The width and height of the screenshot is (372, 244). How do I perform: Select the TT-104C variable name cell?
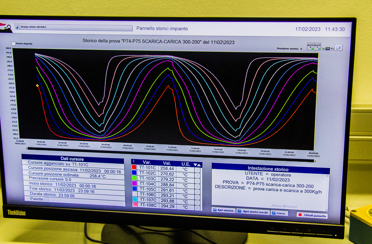[x=148, y=184]
